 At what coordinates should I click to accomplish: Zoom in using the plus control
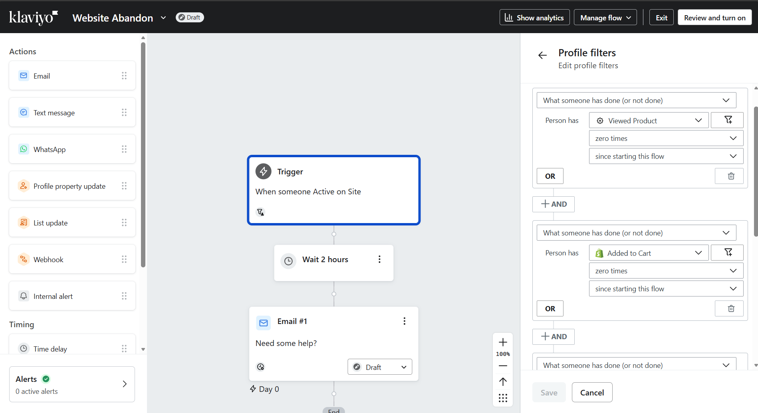point(502,342)
